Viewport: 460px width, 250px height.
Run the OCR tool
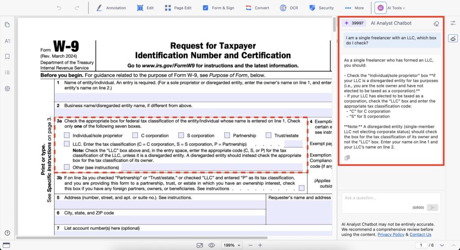289,8
